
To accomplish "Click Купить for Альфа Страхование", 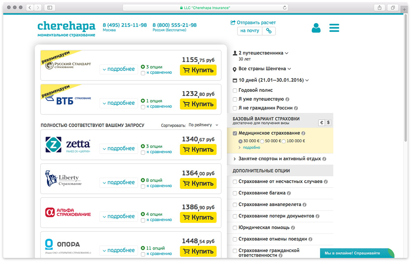I will [198, 218].
